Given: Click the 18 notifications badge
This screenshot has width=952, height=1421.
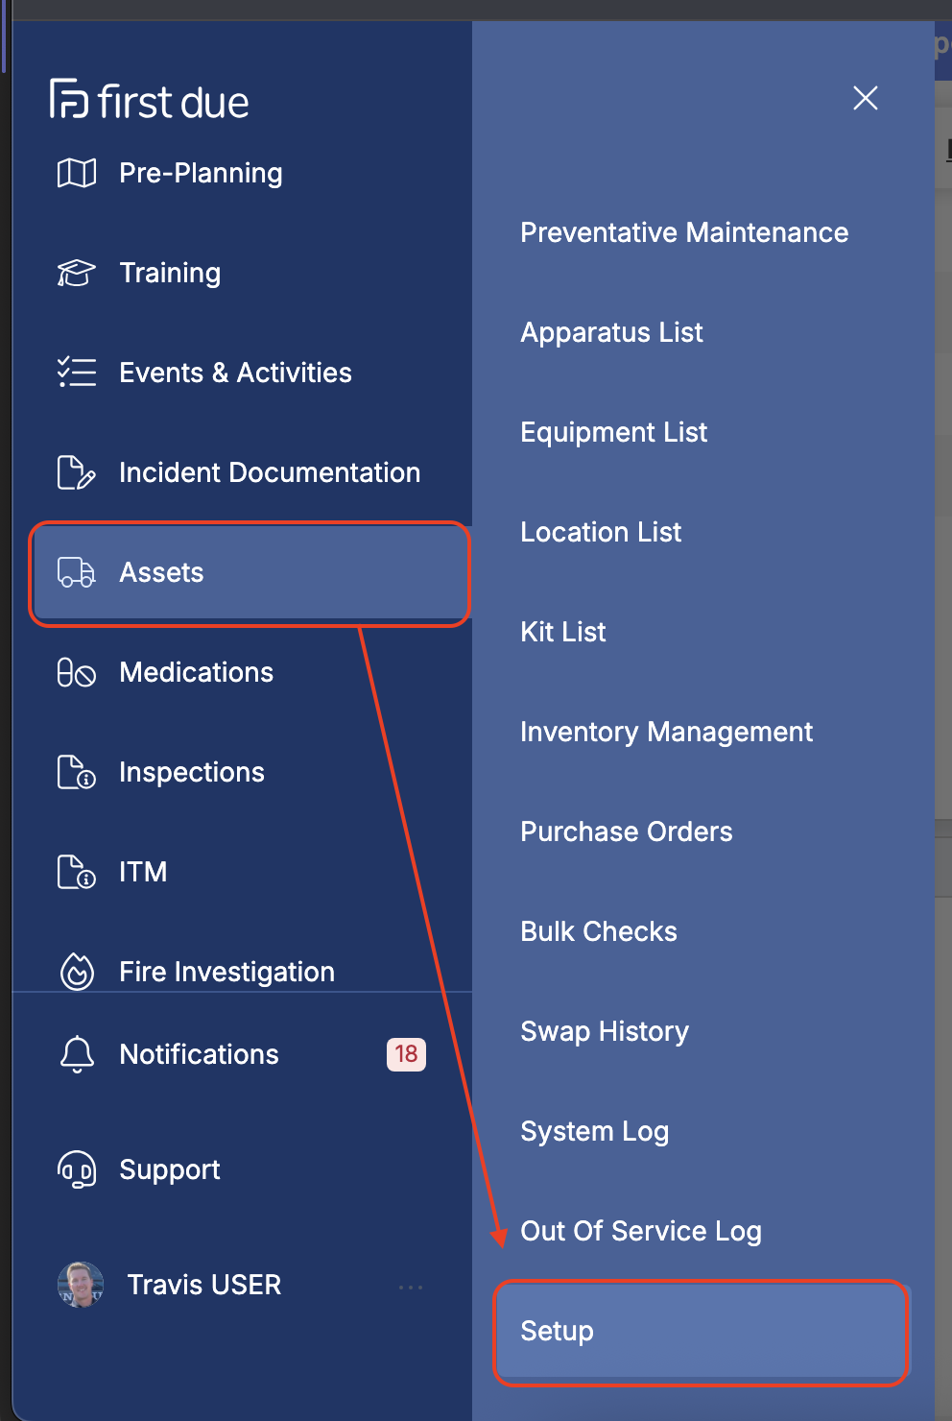Looking at the screenshot, I should point(406,1054).
